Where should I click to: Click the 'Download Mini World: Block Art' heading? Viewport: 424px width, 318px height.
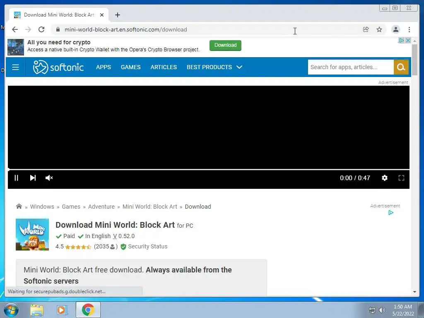pyautogui.click(x=115, y=225)
